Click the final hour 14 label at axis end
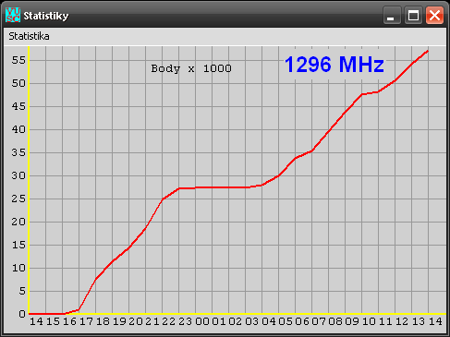 click(x=435, y=321)
